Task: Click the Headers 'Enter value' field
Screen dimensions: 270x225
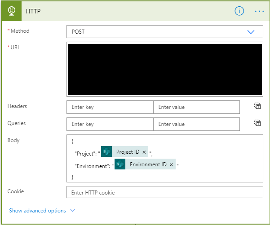Action: (196, 107)
